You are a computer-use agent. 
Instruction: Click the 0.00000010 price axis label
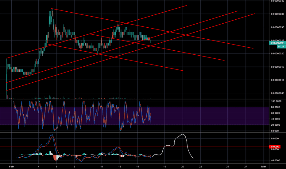tap(278, 80)
